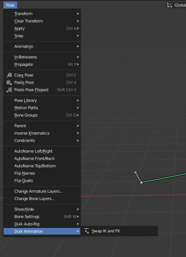Select Paste Pose Flipped menu item
Image resolution: width=186 pixels, height=257 pixels.
[42, 90]
